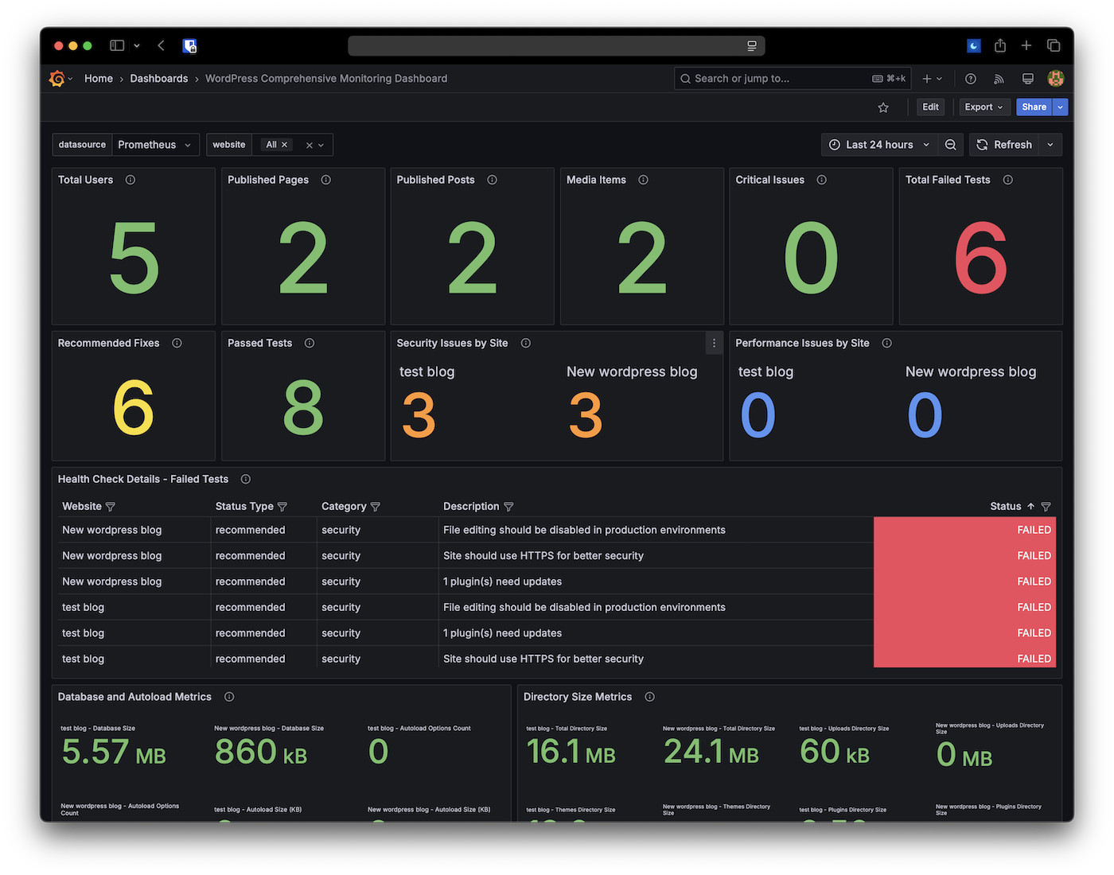1114x875 pixels.
Task: Click the Edit button
Action: 930,107
